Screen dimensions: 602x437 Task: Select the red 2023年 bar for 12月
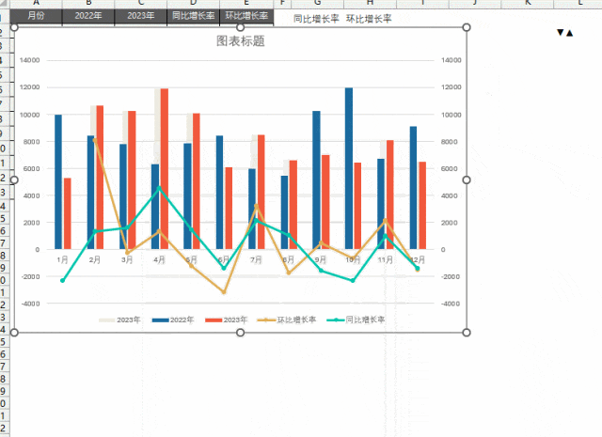tap(422, 206)
